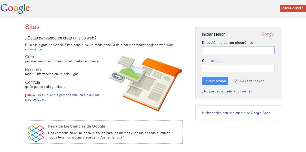Click the Crea heading text
Screen dimensions: 306x152
point(29,57)
